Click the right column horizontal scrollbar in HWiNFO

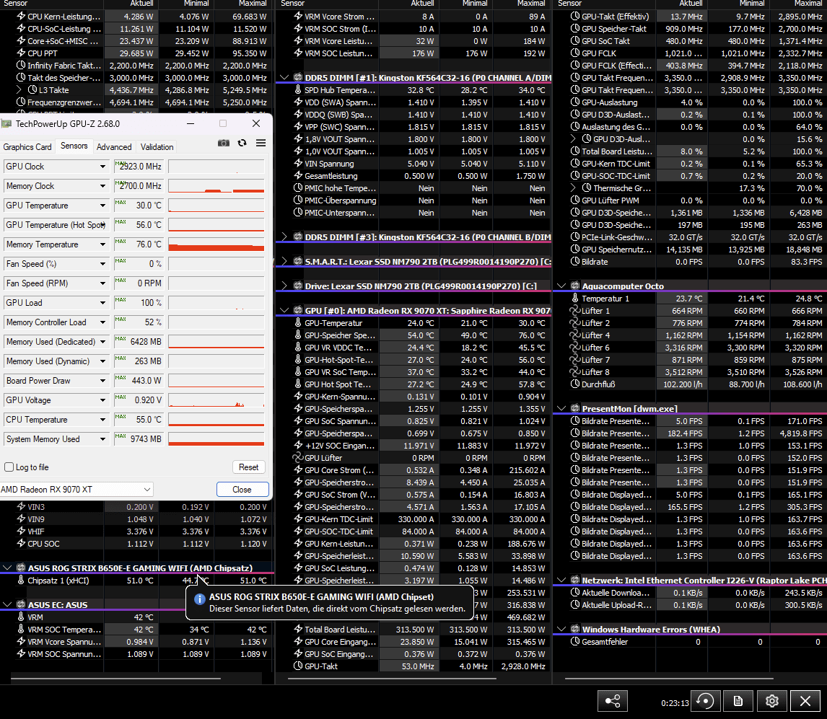click(669, 679)
